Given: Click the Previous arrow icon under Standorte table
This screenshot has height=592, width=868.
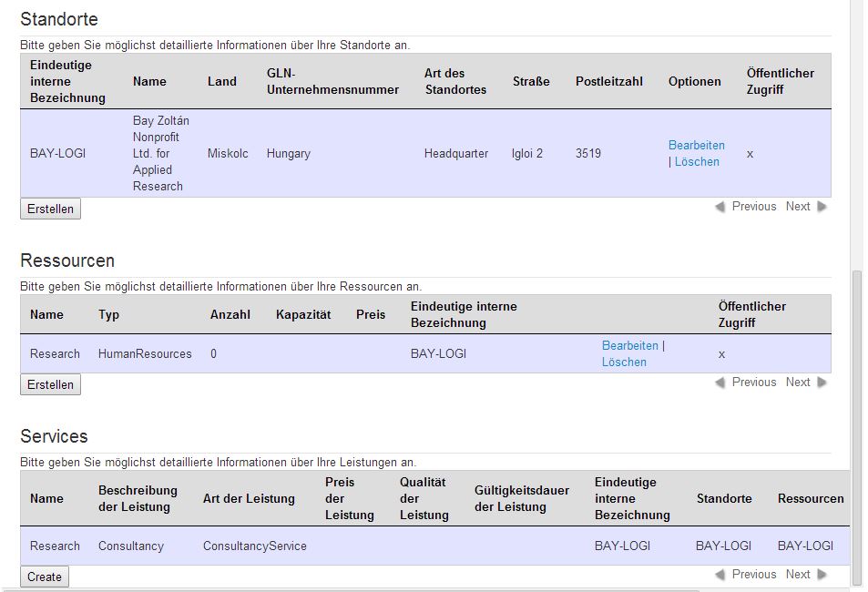Looking at the screenshot, I should pos(720,207).
